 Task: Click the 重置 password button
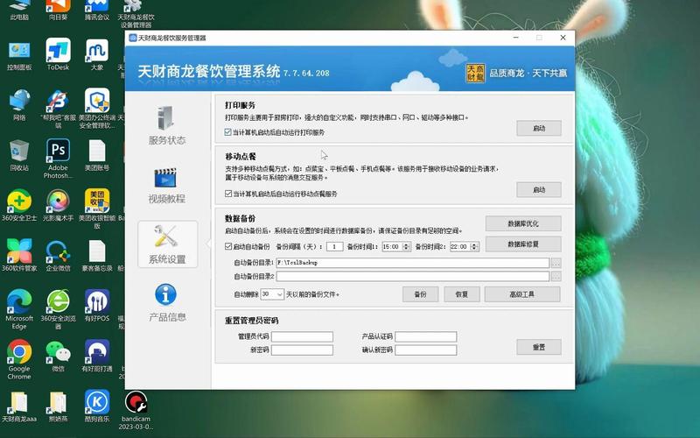[539, 347]
